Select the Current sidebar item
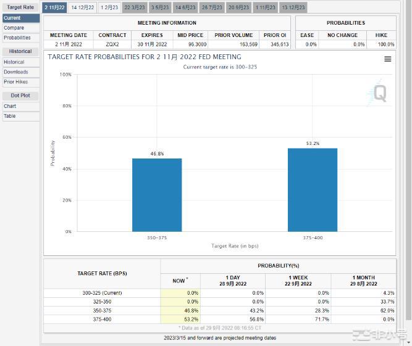This screenshot has height=346, width=412. (x=12, y=19)
